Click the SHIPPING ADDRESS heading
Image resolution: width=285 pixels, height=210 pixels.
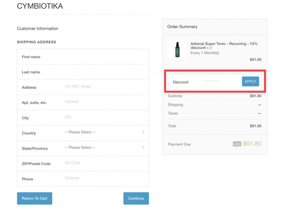[x=37, y=42]
